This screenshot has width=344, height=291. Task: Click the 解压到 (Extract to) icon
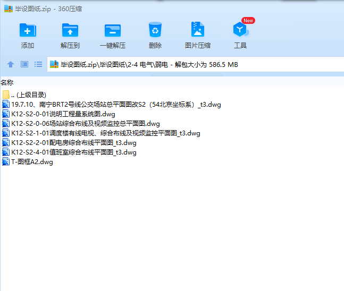click(70, 30)
